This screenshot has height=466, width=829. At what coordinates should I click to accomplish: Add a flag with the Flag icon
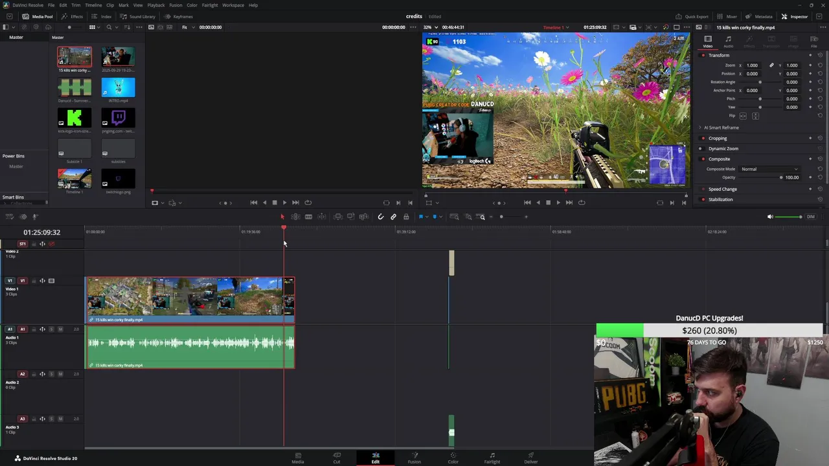[x=421, y=217]
